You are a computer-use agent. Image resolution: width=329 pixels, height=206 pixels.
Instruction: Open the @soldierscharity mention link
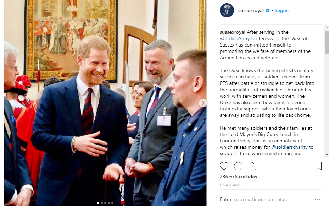289,147
